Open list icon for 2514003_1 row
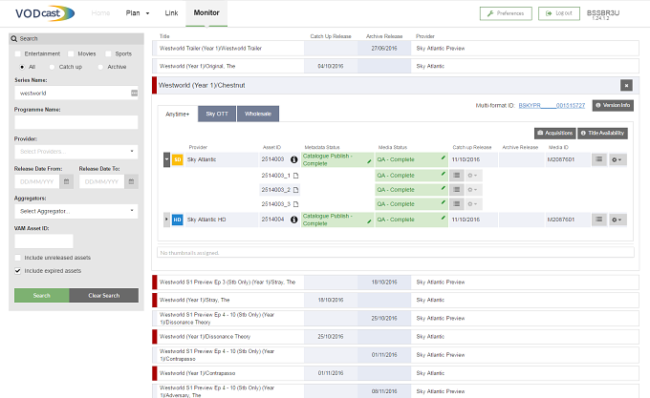Image resolution: width=650 pixels, height=398 pixels. pos(456,176)
